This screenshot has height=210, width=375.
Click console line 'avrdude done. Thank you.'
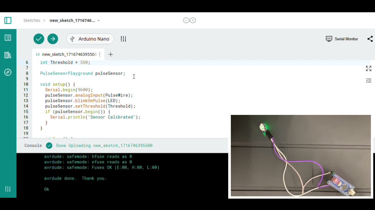click(x=75, y=178)
